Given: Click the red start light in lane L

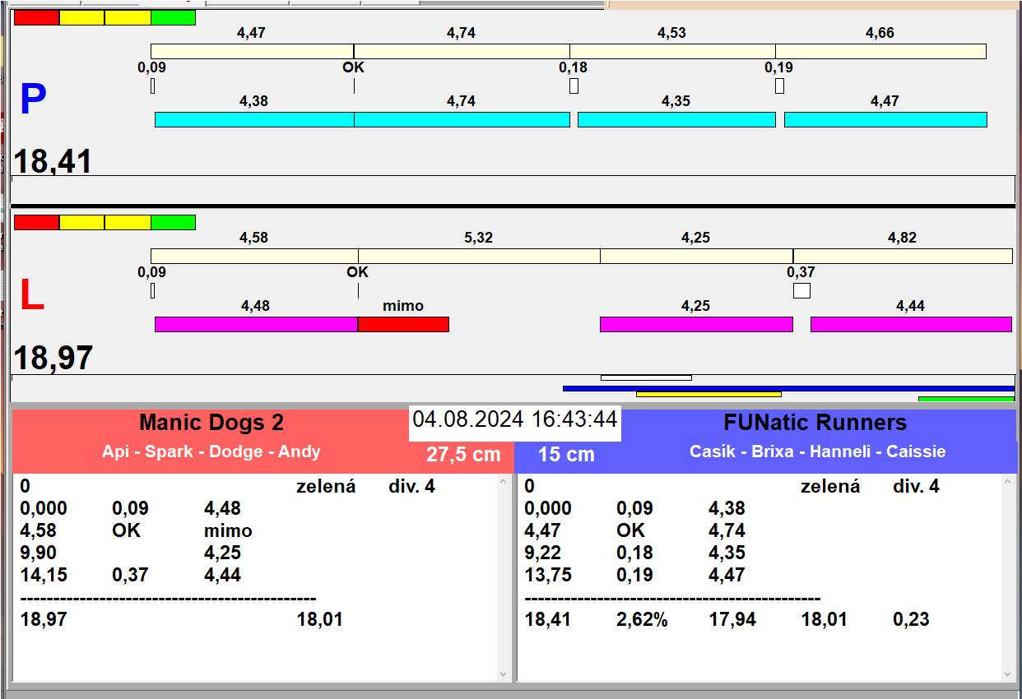Looking at the screenshot, I should [x=37, y=222].
